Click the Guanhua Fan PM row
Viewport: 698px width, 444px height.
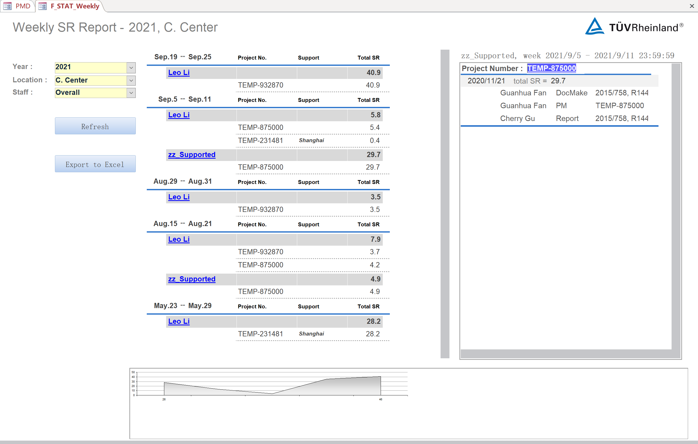572,106
